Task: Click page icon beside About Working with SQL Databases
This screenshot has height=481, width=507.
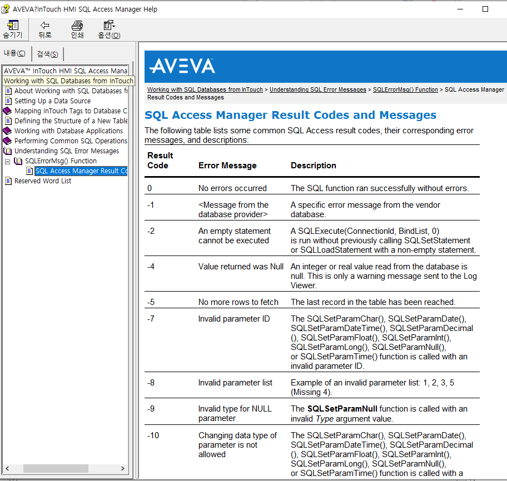Action: [8, 91]
